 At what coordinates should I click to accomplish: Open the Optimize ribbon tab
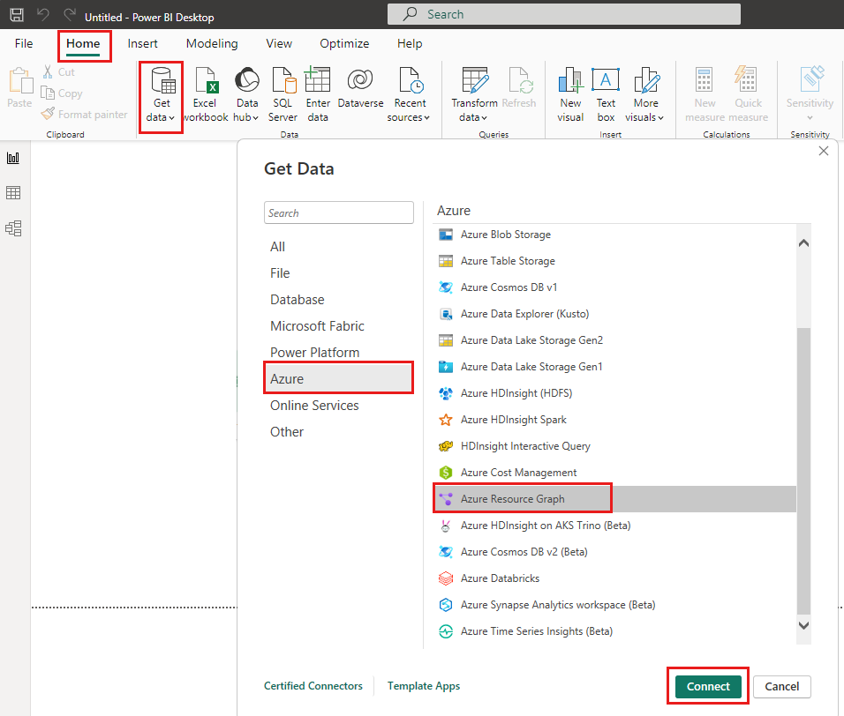[344, 43]
